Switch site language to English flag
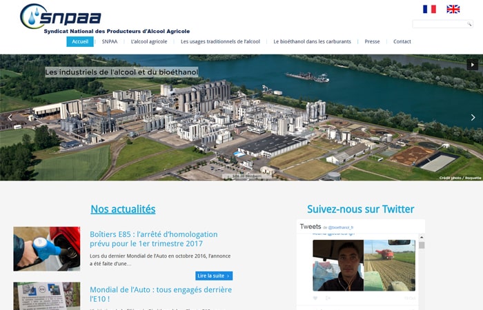483x310 pixels. [x=453, y=9]
